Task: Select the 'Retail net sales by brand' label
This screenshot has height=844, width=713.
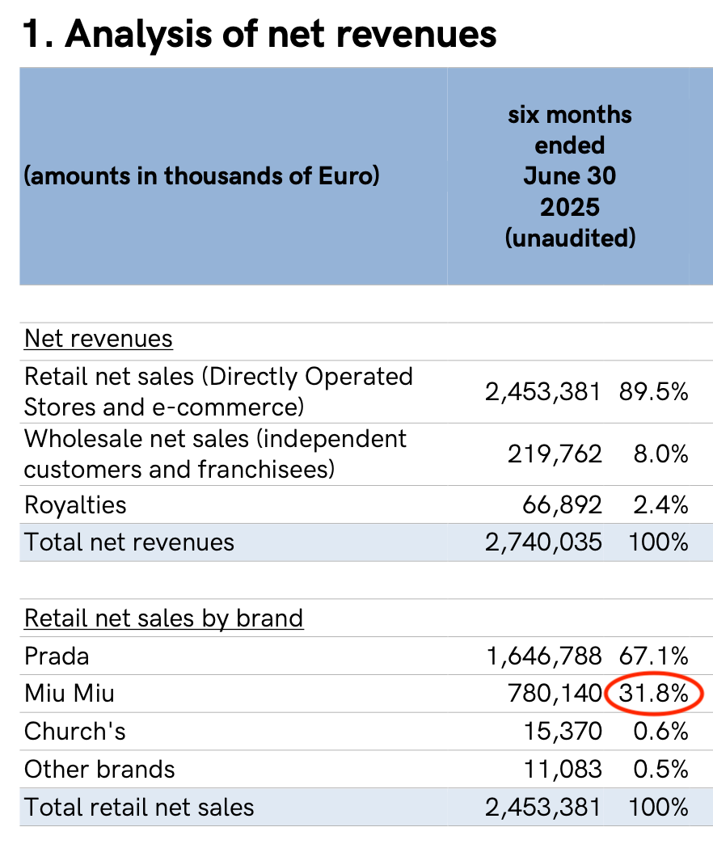Action: pos(163,618)
